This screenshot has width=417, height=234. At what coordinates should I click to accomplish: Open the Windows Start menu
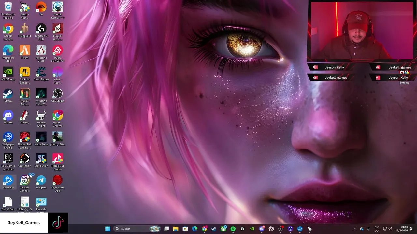pyautogui.click(x=108, y=229)
